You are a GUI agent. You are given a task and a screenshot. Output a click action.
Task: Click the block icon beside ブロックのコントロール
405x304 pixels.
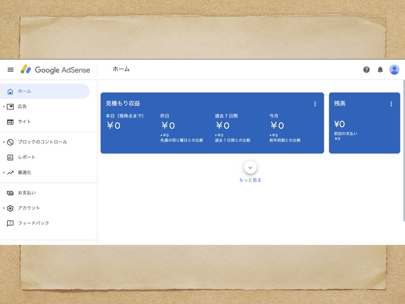click(10, 142)
